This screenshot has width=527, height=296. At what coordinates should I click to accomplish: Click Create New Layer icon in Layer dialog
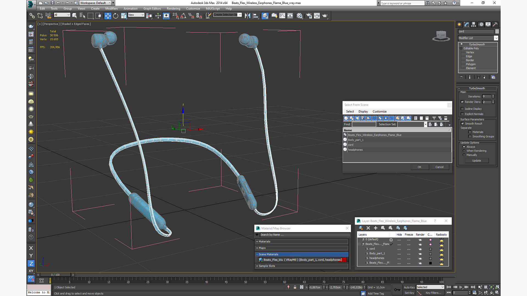(361, 228)
